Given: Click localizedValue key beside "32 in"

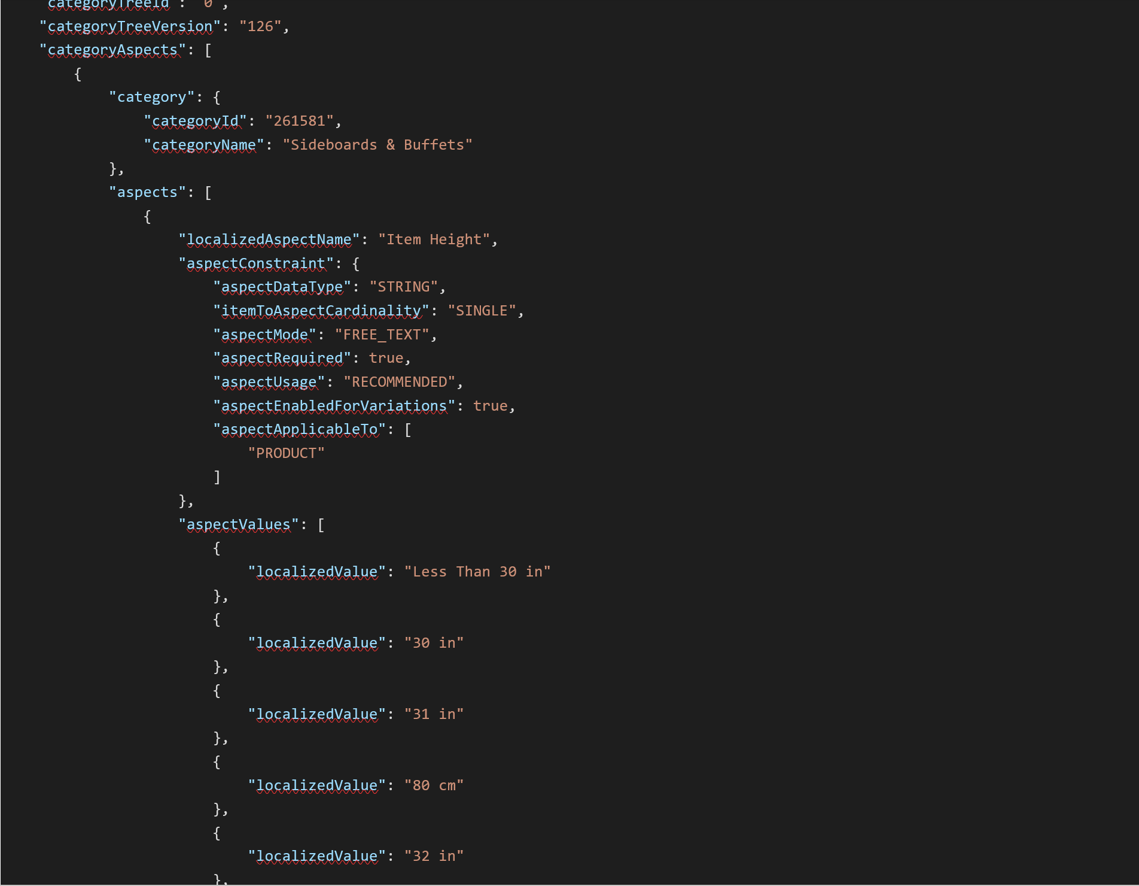Looking at the screenshot, I should pyautogui.click(x=317, y=856).
